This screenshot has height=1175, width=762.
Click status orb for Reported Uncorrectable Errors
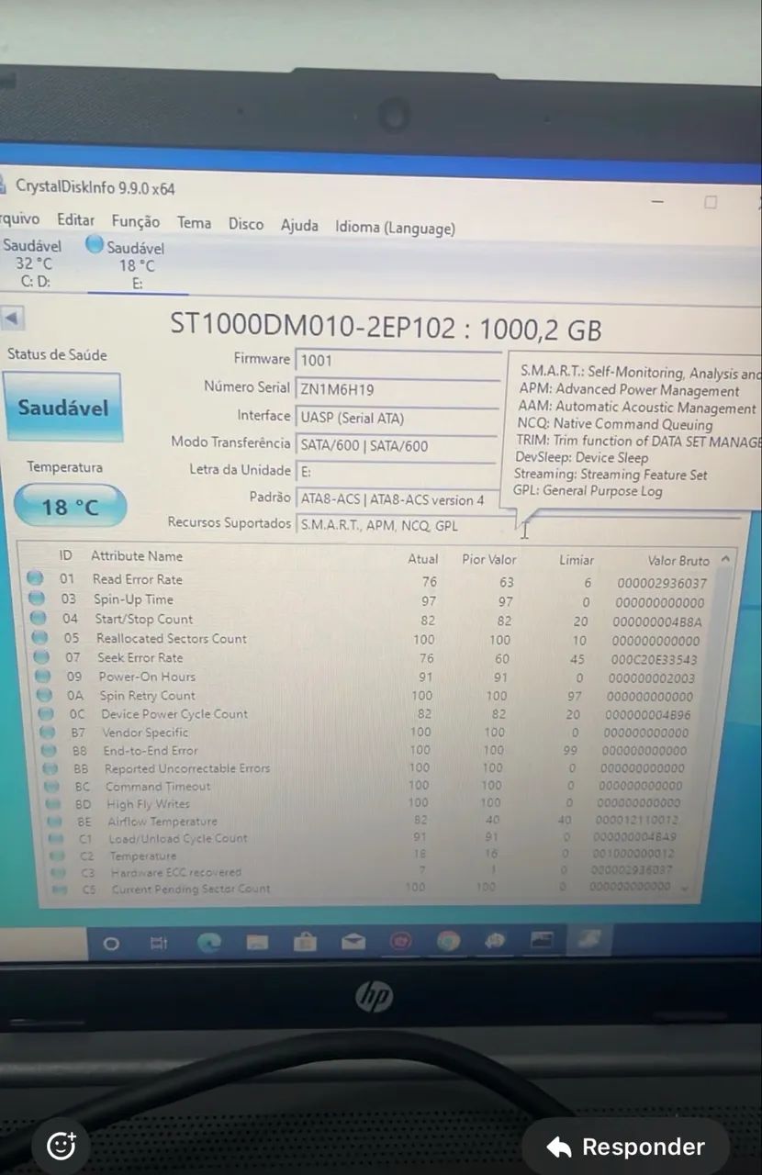tap(50, 768)
